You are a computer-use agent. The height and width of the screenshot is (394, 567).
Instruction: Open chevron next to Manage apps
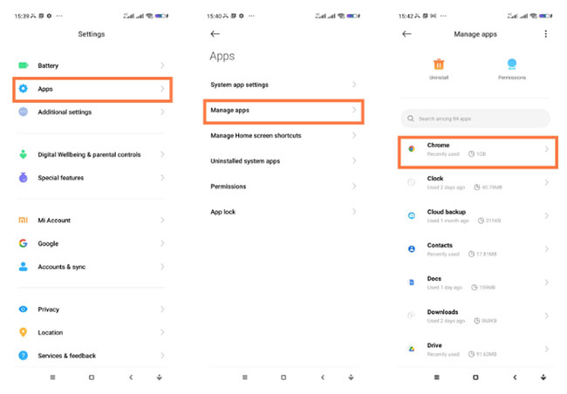pyautogui.click(x=354, y=110)
